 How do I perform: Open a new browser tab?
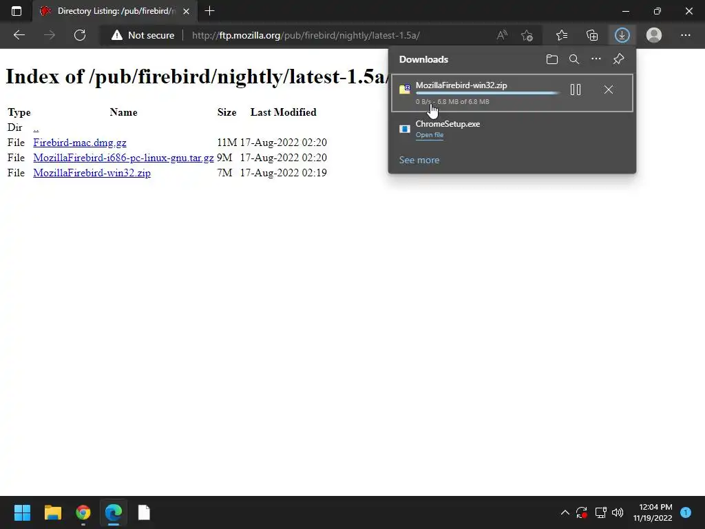209,11
